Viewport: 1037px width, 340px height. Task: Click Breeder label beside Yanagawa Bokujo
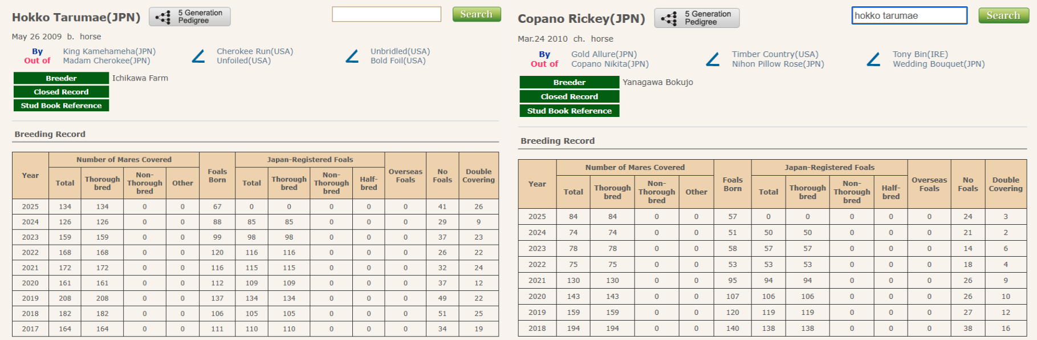(570, 82)
